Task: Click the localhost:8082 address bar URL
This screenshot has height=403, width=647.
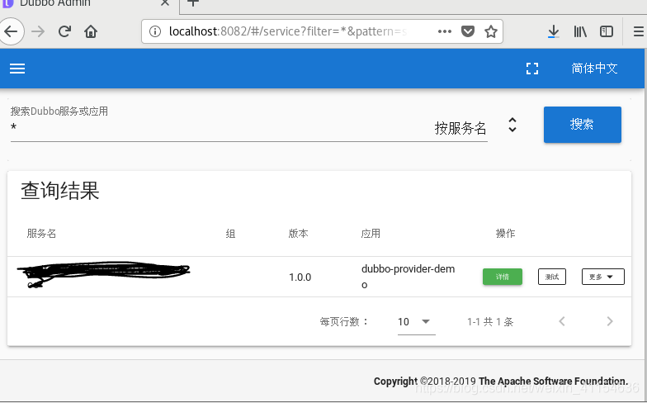Action: coord(288,31)
